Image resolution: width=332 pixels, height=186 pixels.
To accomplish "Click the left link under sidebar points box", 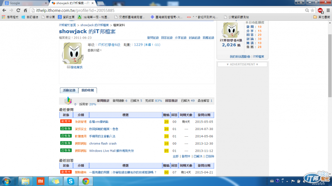I will pos(240,57).
